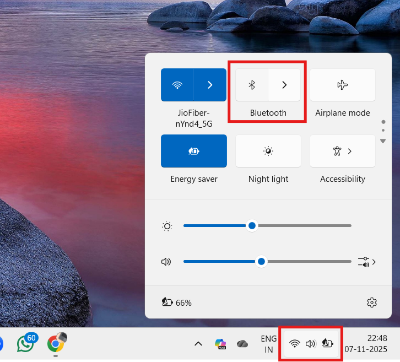
Task: Click the taskbar Wi-Fi icon
Action: (295, 344)
